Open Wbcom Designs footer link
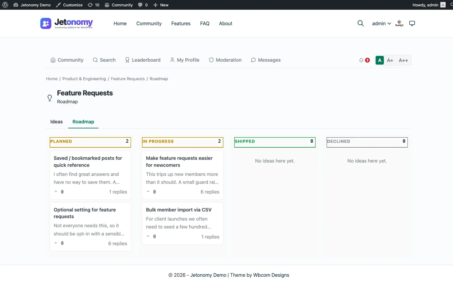Viewport: 453px width, 285px height. [x=271, y=275]
